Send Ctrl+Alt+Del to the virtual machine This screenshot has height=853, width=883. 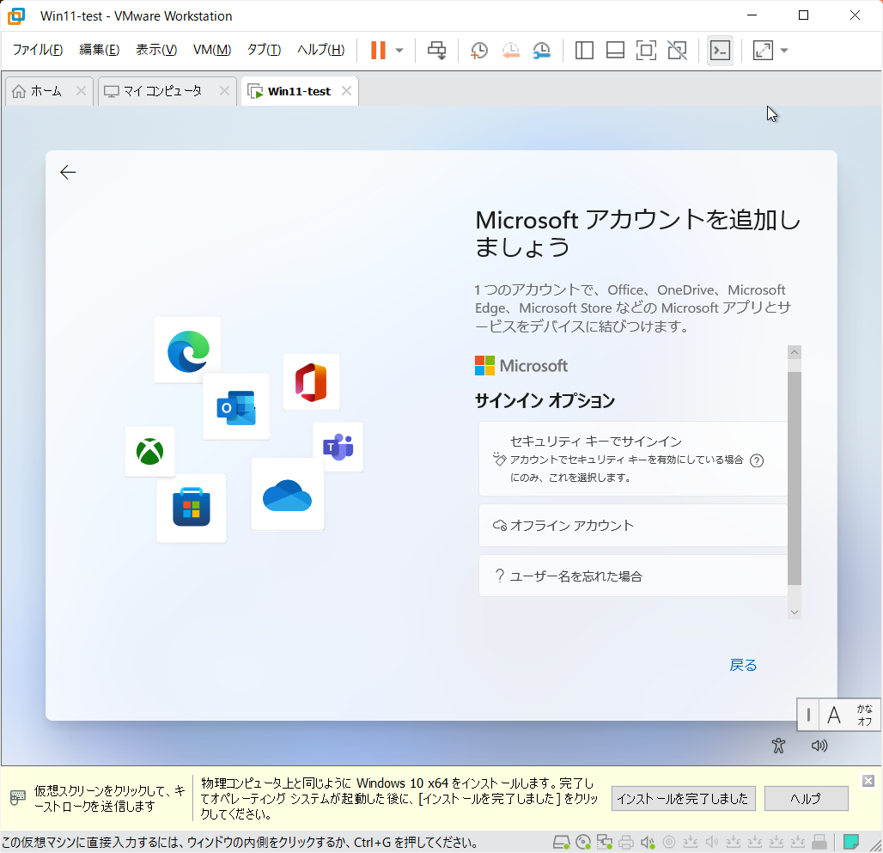[436, 50]
